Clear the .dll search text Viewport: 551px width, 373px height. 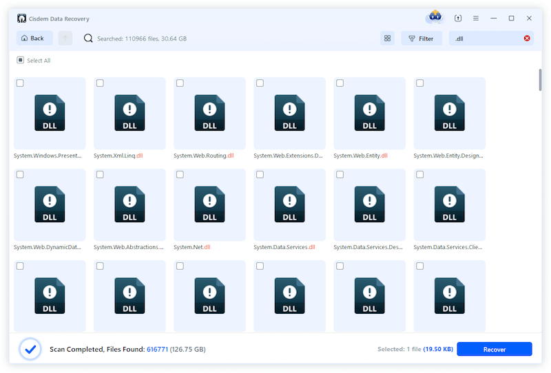point(527,39)
